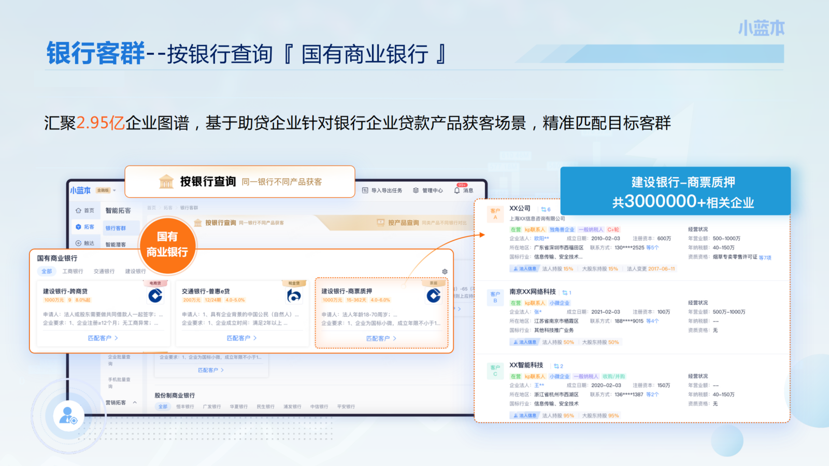Collapse the 营销拓客 sidebar section
The image size is (829, 466).
[x=135, y=402]
